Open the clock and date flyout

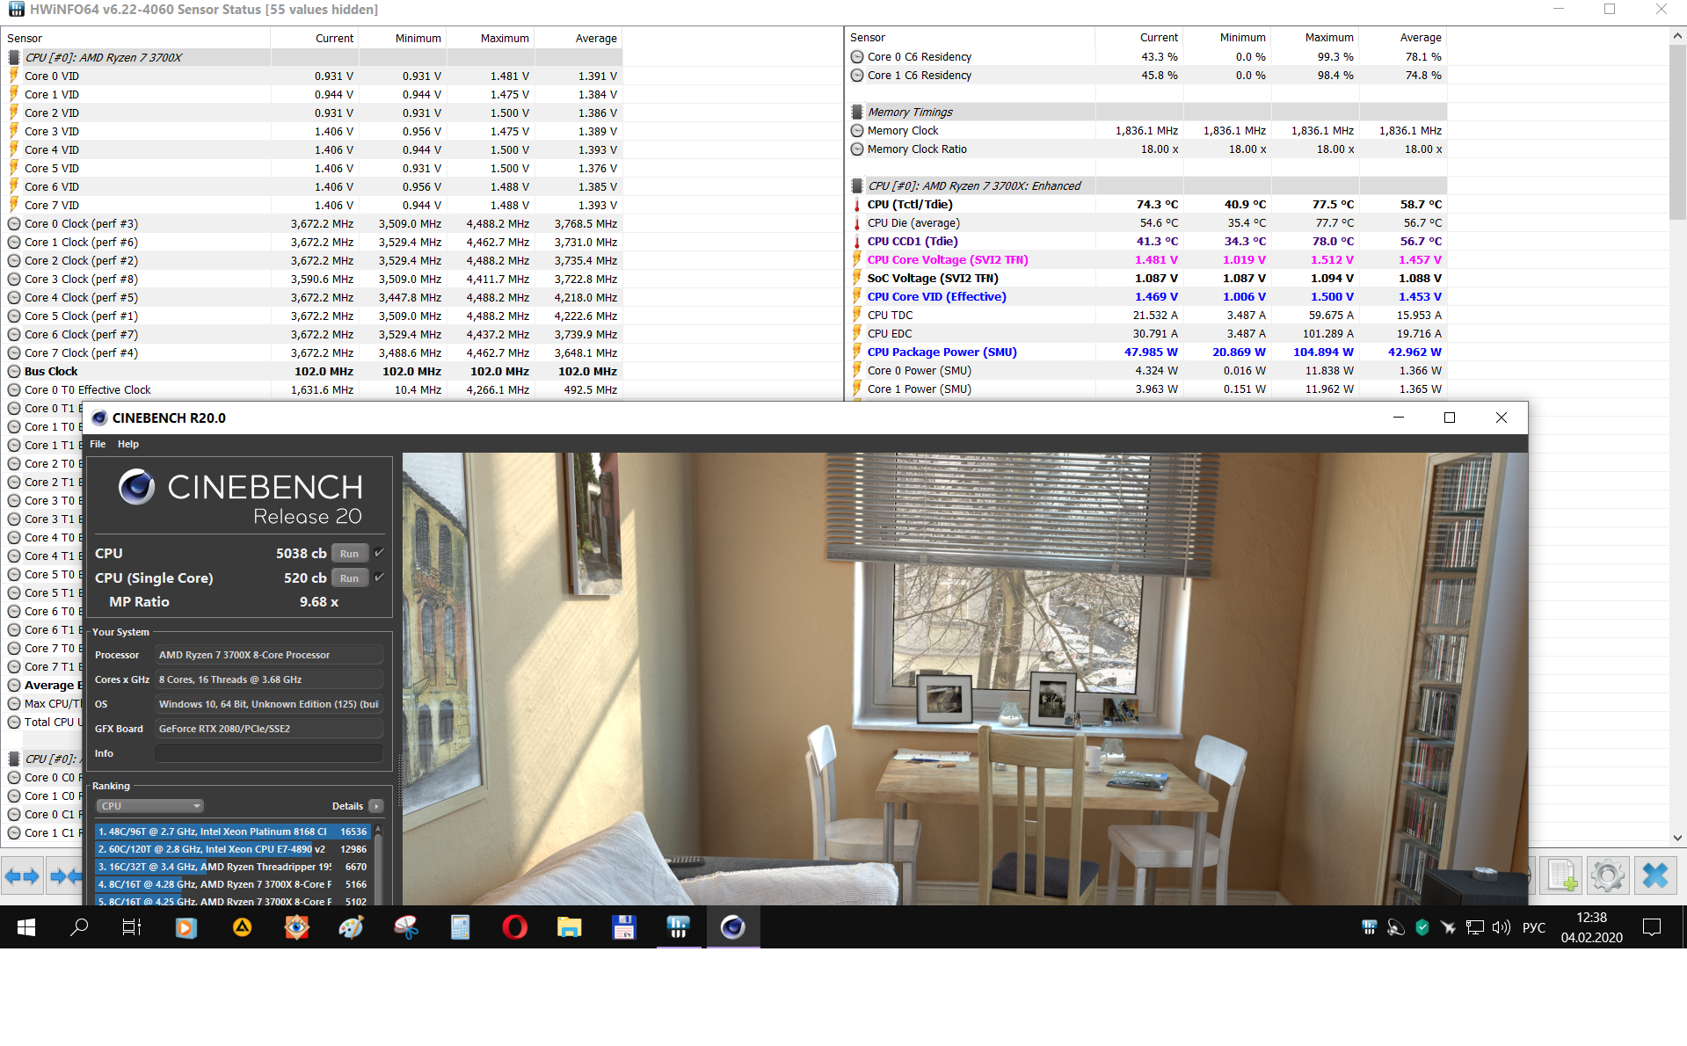coord(1592,927)
